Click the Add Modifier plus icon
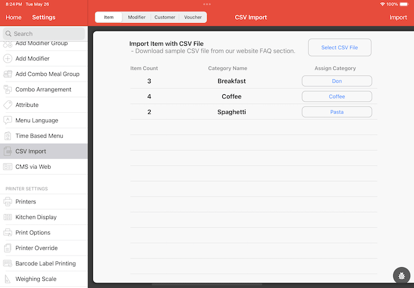This screenshot has width=414, height=288. click(8, 58)
